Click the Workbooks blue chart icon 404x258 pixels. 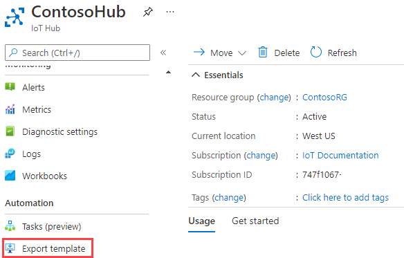click(10, 176)
